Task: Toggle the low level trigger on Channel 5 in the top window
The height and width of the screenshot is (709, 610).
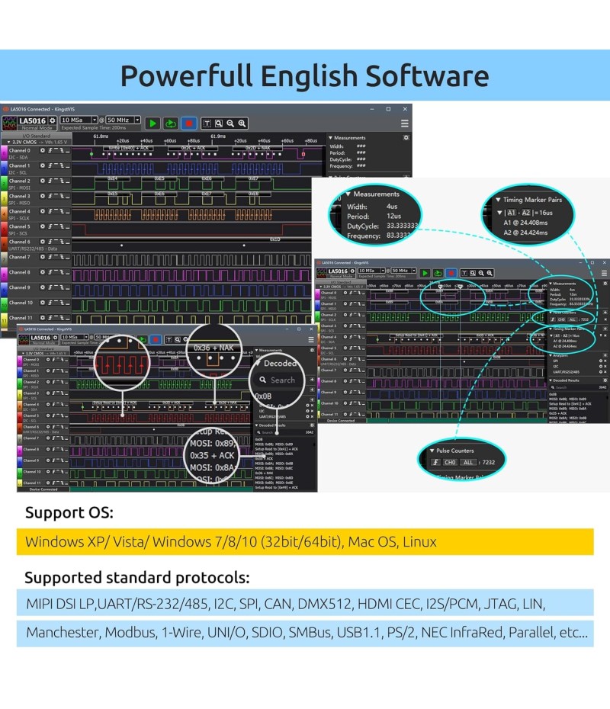Action: click(67, 227)
